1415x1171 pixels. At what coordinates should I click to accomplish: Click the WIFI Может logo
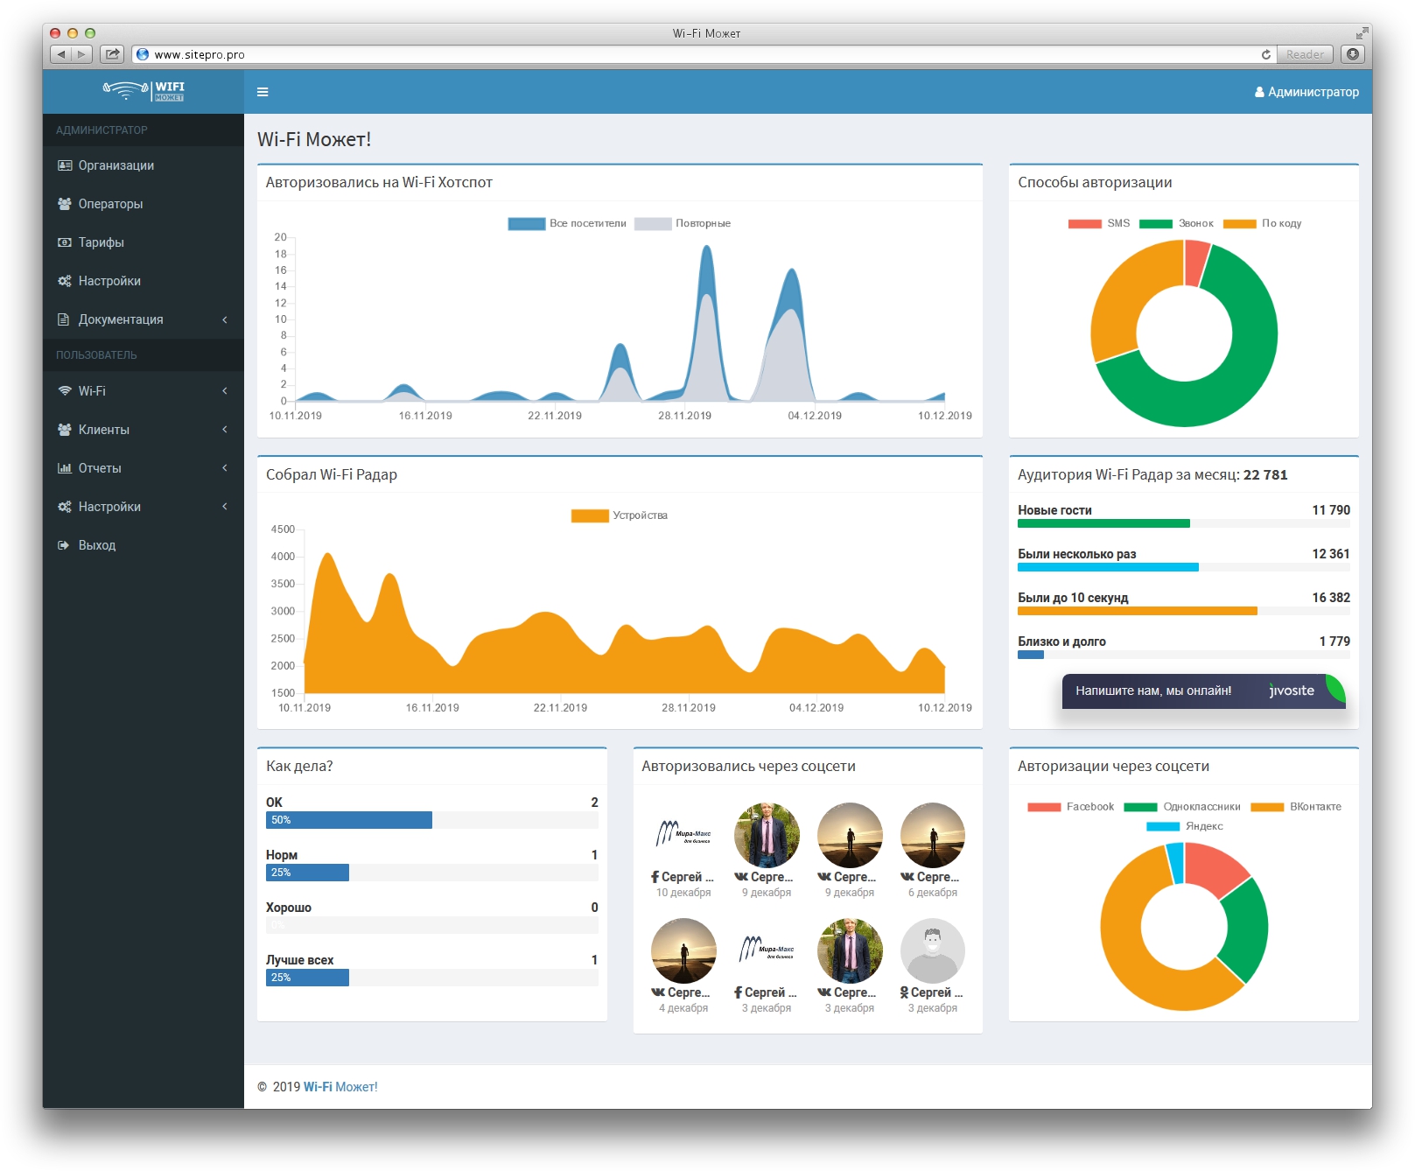tap(144, 91)
